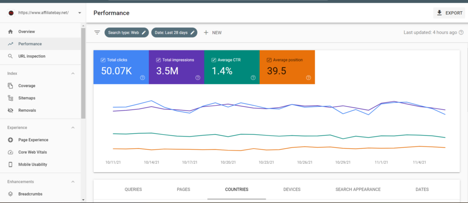Click the pencil icon on Date chip

point(192,32)
